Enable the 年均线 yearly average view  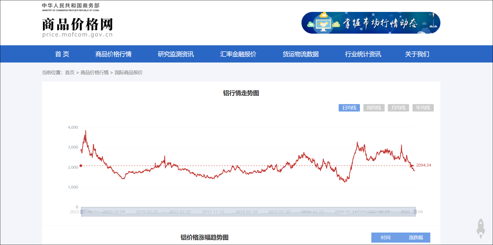pyautogui.click(x=423, y=108)
